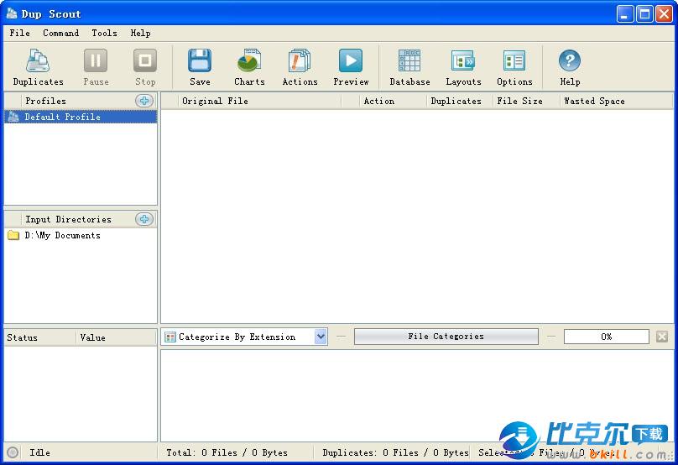This screenshot has width=678, height=465.
Task: Sort by the File Size column header
Action: (526, 101)
